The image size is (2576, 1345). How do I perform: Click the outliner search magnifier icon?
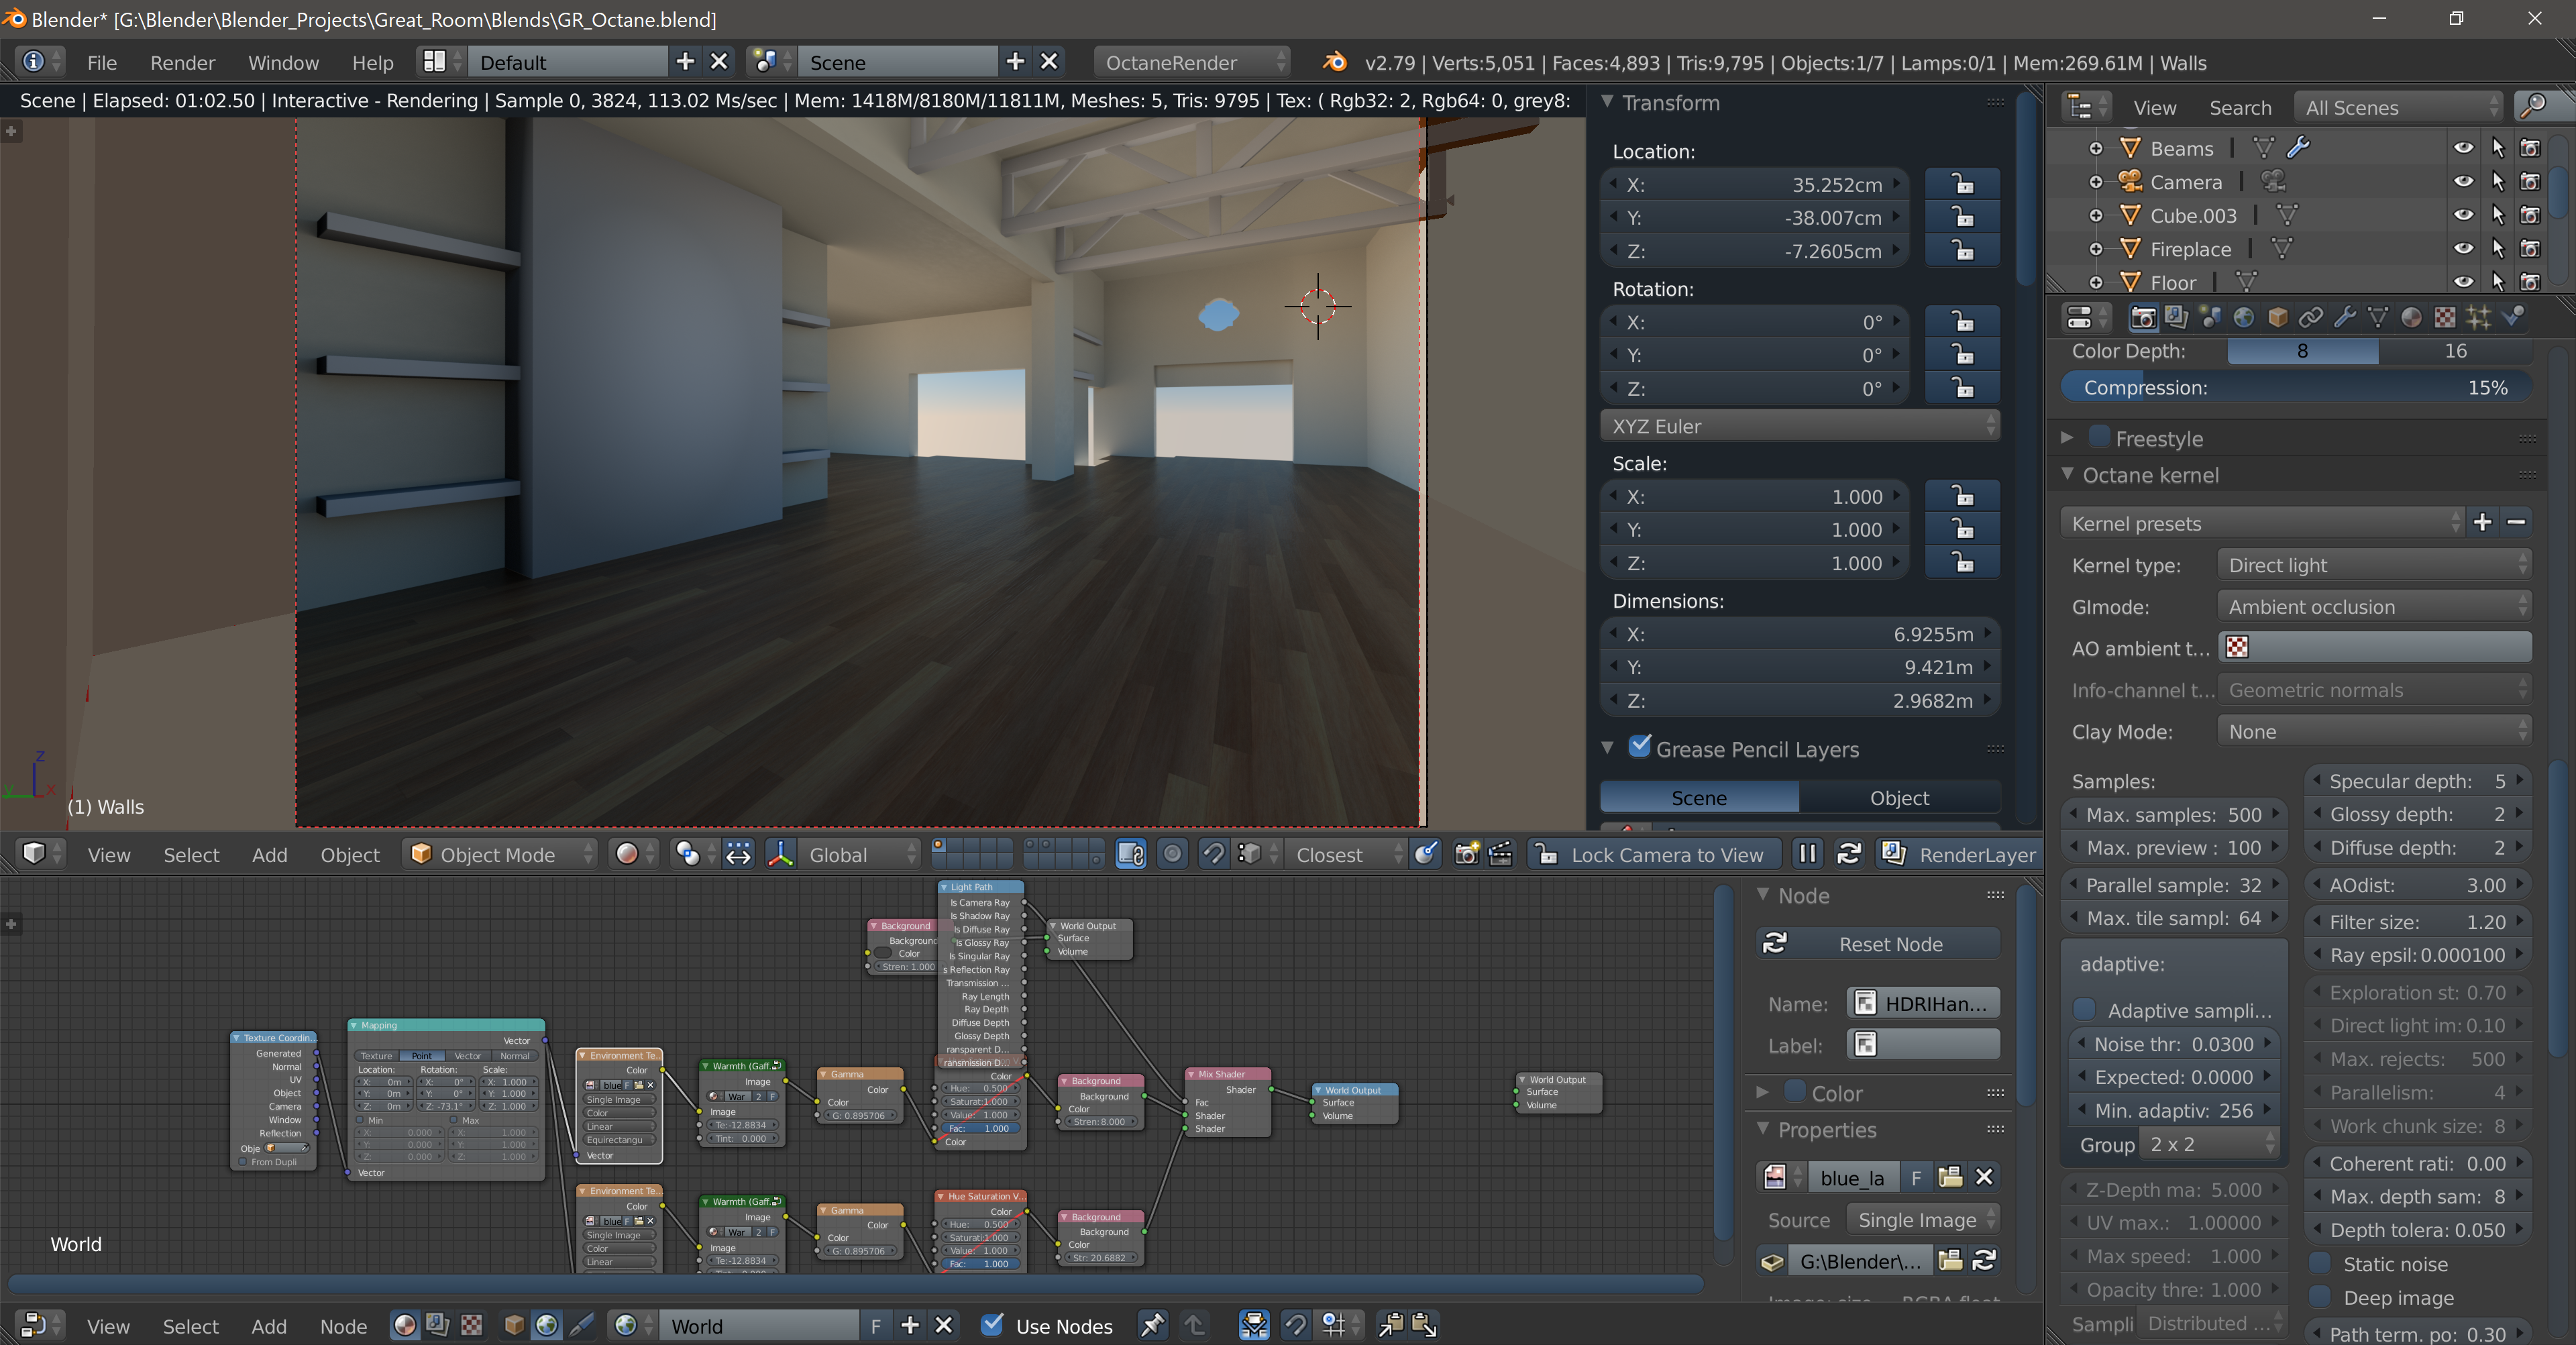coord(2533,106)
